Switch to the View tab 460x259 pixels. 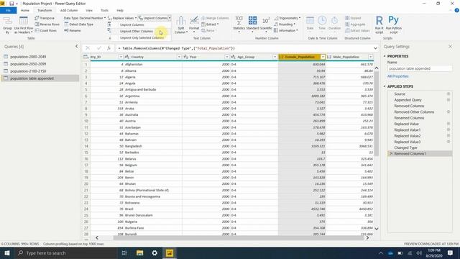click(89, 10)
